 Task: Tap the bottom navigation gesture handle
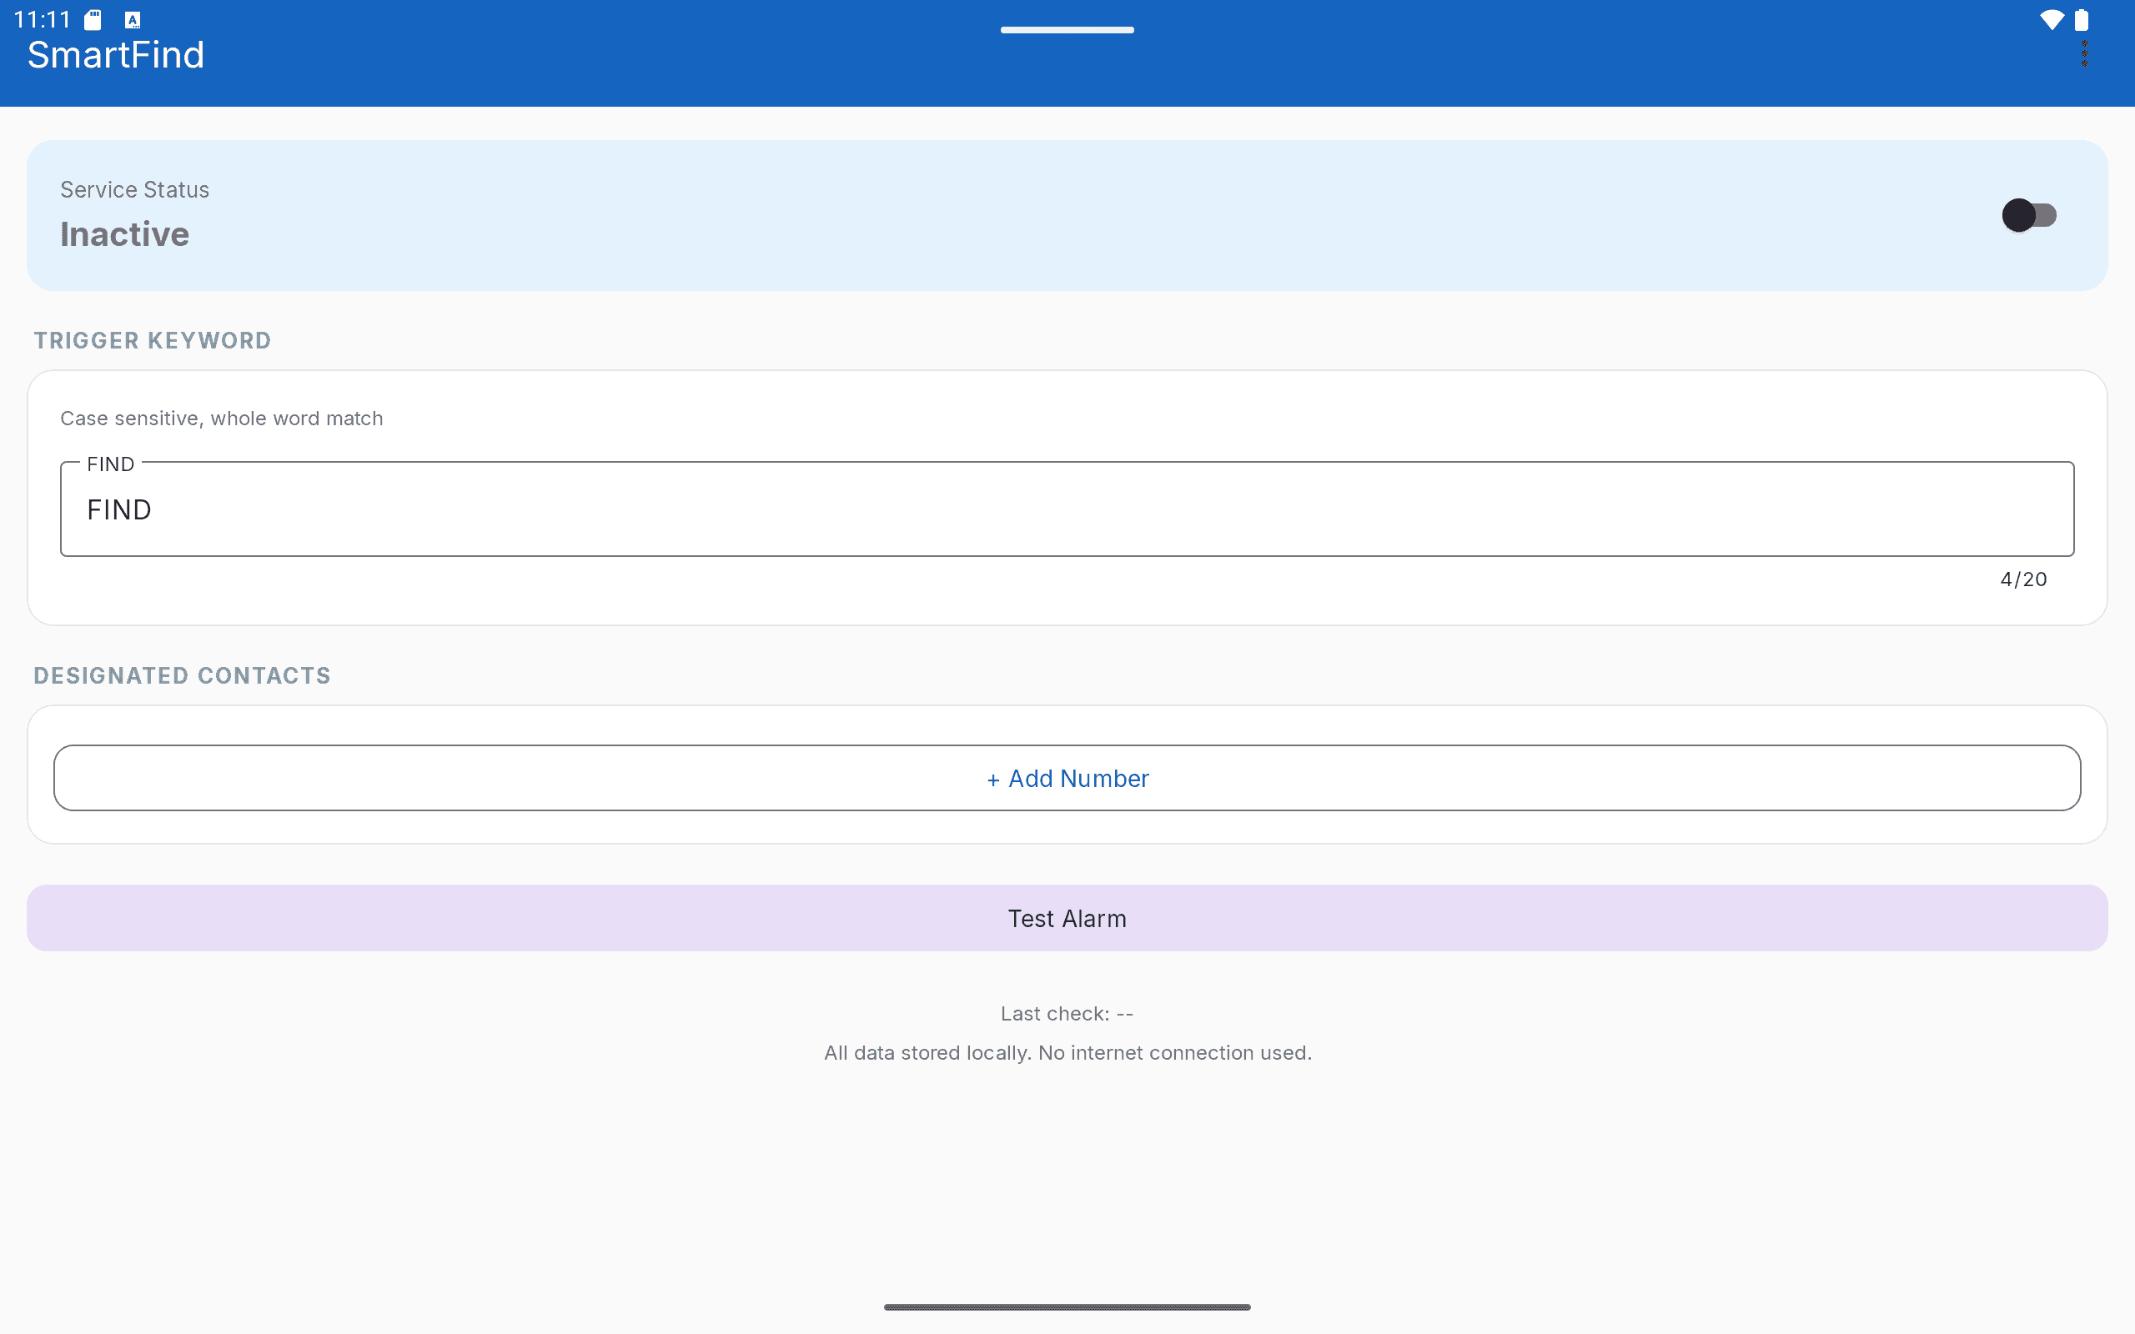pyautogui.click(x=1067, y=1306)
